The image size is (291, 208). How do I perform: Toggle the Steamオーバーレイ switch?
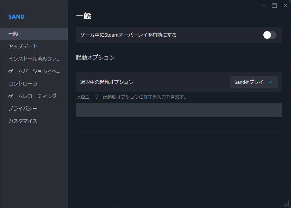270,35
